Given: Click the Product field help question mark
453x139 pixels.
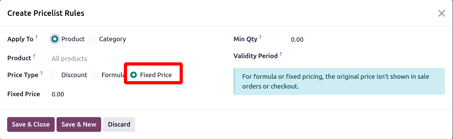Looking at the screenshot, I should 34,56.
